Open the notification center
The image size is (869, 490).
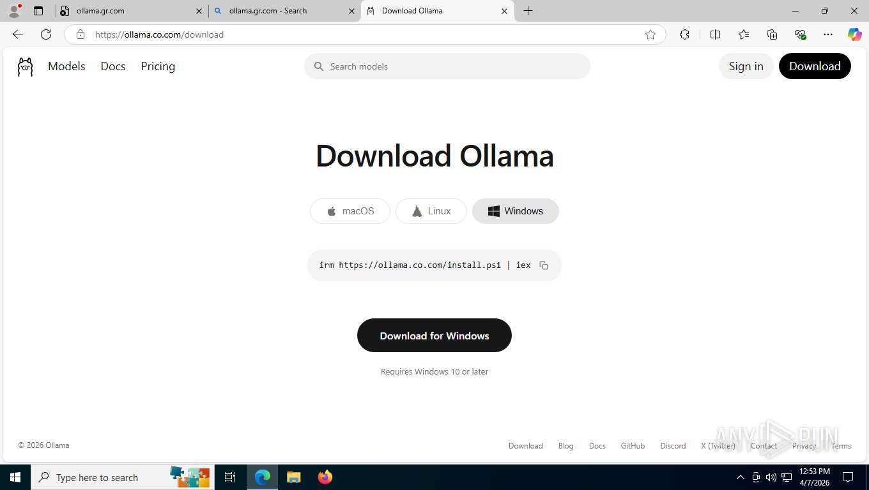[848, 477]
